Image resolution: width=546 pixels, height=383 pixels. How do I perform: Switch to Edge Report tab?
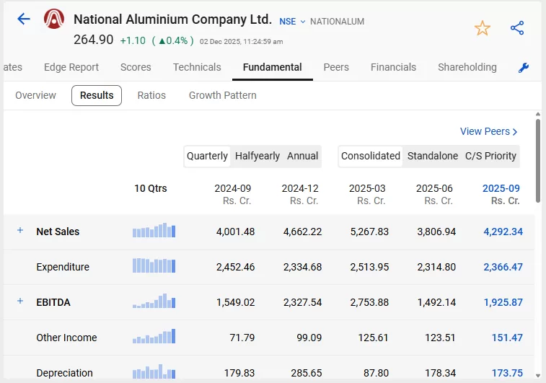[71, 67]
